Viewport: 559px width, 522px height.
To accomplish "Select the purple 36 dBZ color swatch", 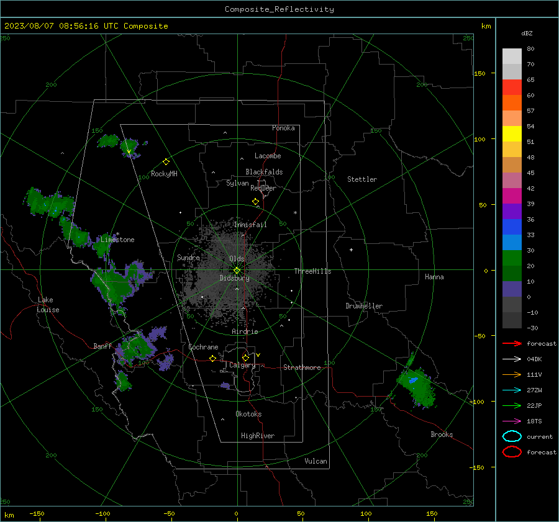I will 512,211.
